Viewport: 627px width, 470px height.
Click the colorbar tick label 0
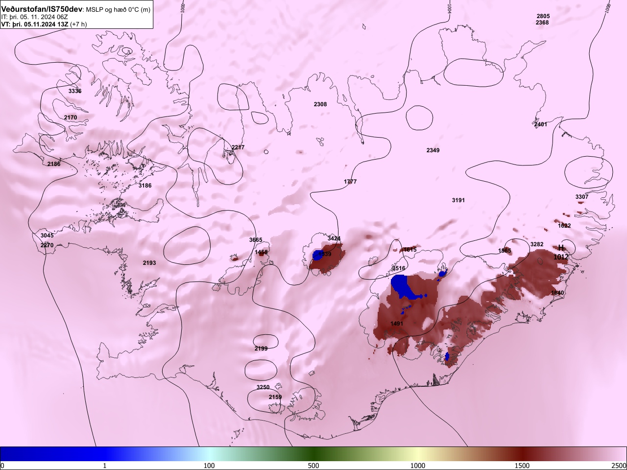click(x=2, y=466)
